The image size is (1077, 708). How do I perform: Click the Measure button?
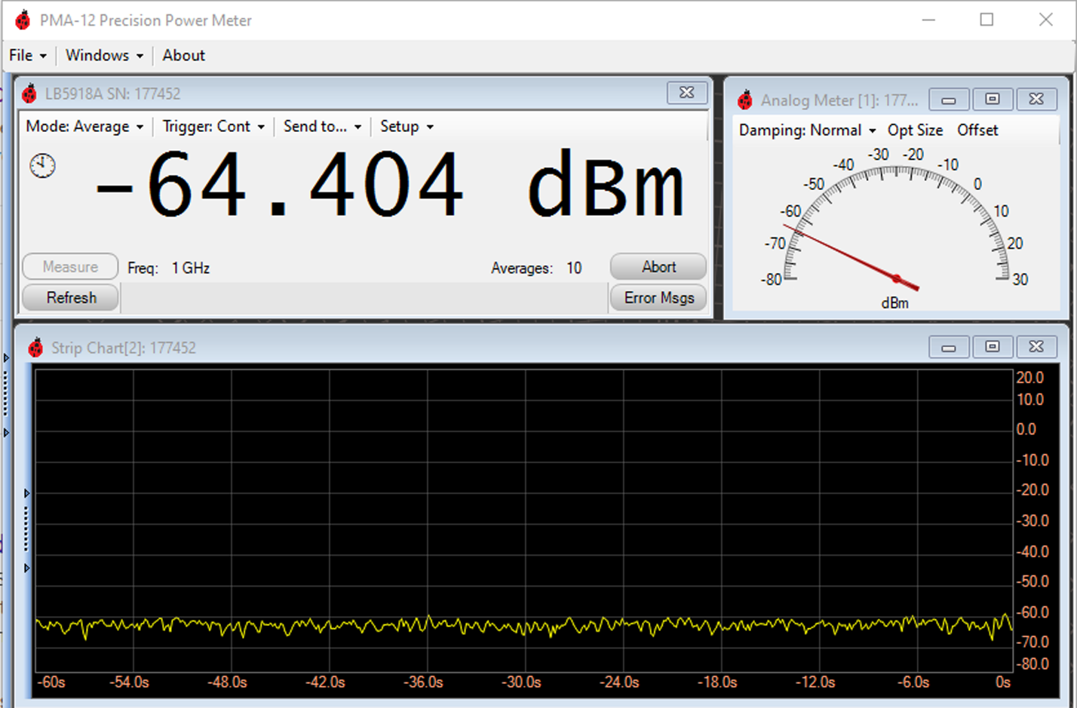(70, 267)
